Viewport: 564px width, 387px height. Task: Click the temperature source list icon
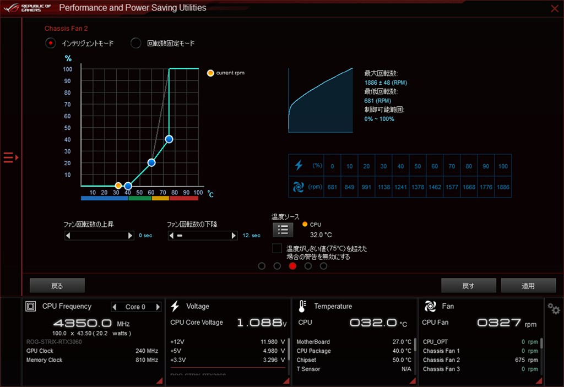(x=283, y=230)
